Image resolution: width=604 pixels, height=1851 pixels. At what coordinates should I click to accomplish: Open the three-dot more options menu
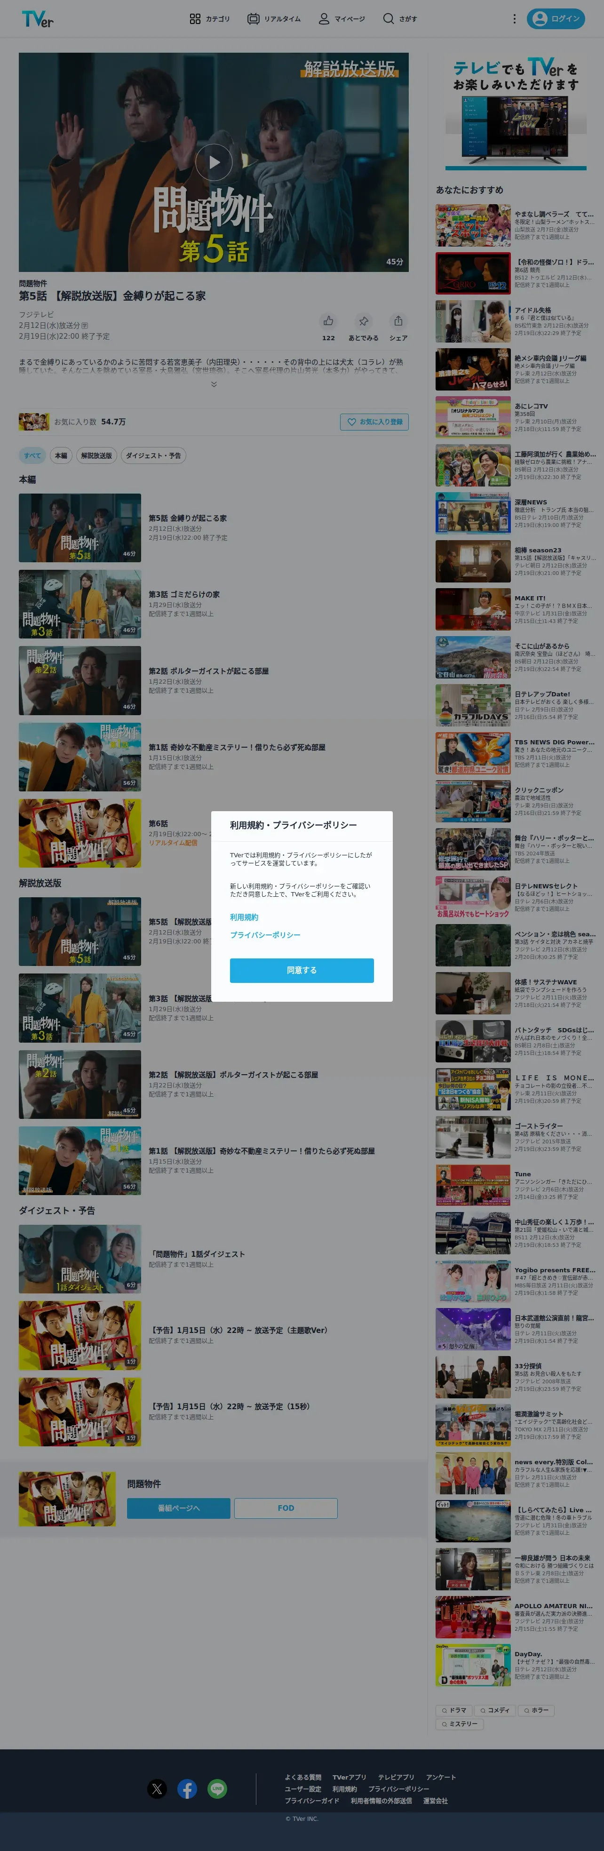tap(514, 19)
